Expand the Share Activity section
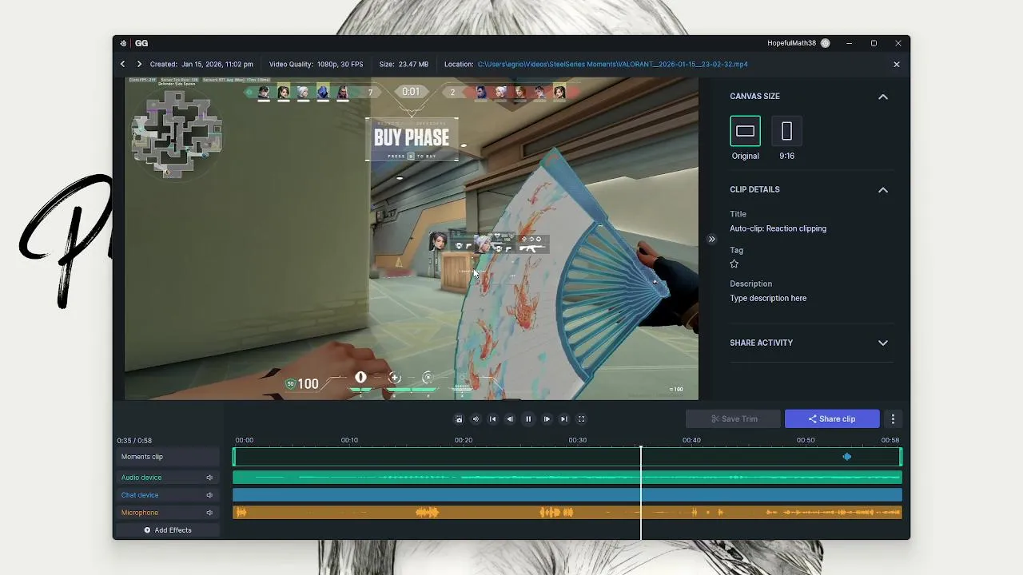 coord(883,343)
